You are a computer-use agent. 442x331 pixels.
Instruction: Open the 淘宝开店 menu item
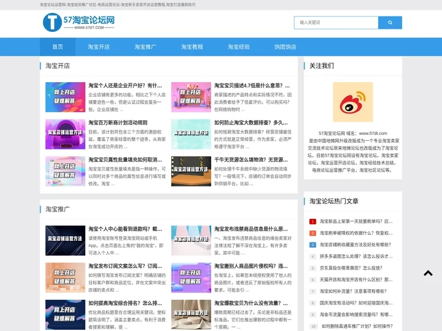point(99,47)
